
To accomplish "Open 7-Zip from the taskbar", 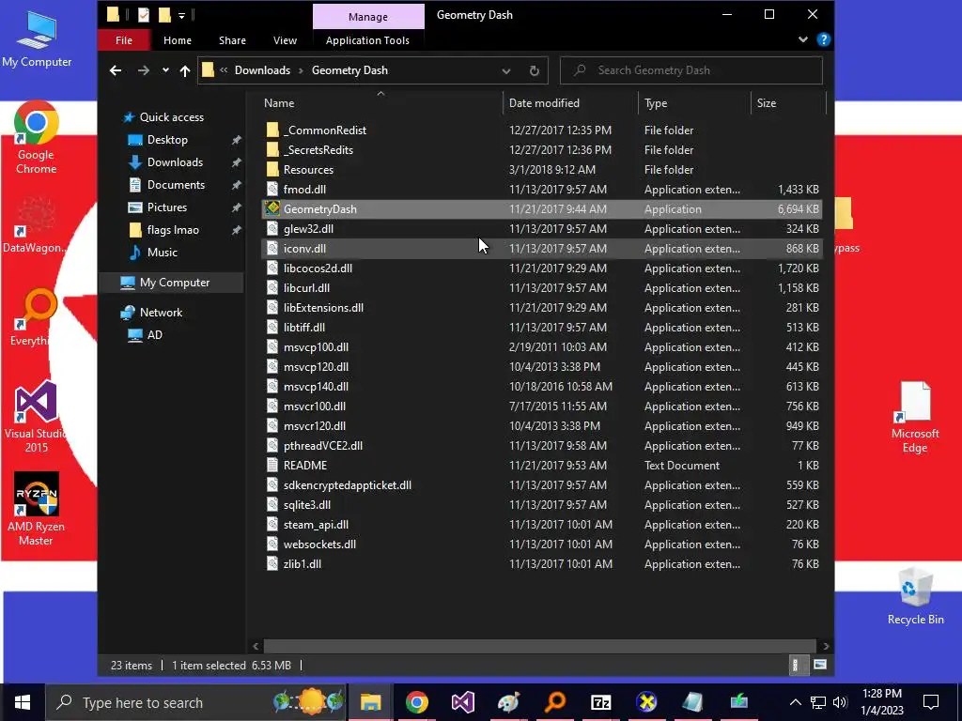I will click(600, 702).
